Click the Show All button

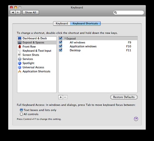tap(30, 13)
